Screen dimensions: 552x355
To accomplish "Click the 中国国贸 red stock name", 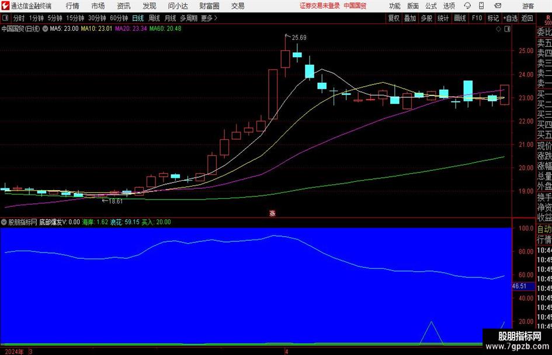I will tap(355, 6).
